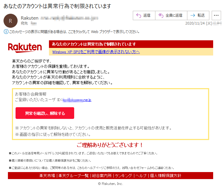Open the Windows XP SP2 image display link
The width and height of the screenshot is (224, 189).
click(x=96, y=52)
